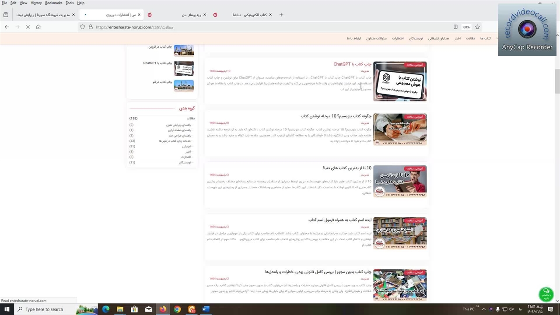560x315 pixels.
Task: Click the 80% zoom level indicator
Action: click(x=466, y=27)
